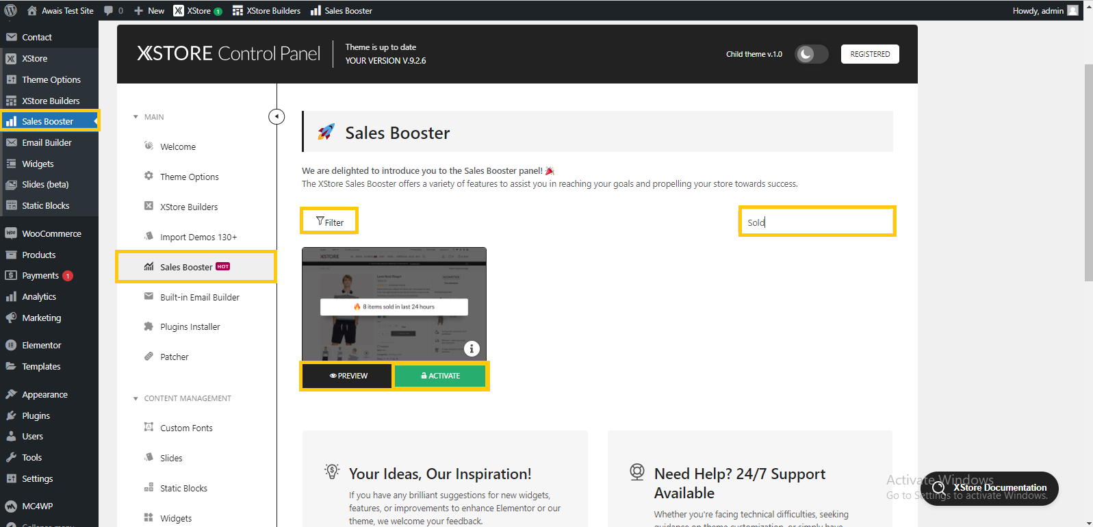Click the search field containing Sold
The image size is (1093, 527).
(x=817, y=222)
